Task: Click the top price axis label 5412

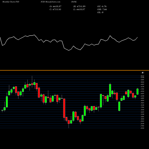Action: pos(142,76)
